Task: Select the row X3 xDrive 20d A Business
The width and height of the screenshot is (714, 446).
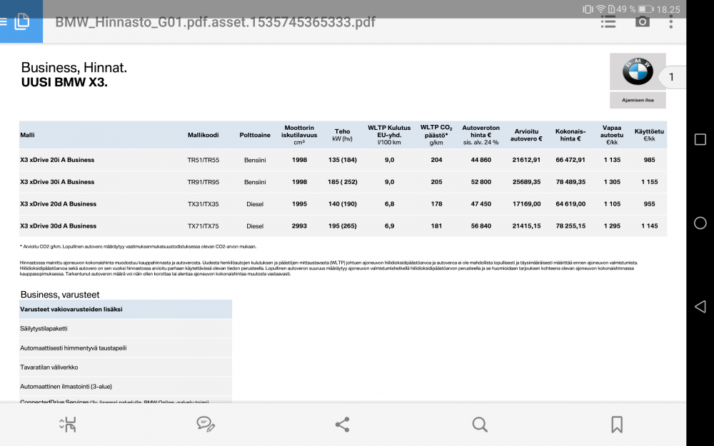Action: click(343, 204)
